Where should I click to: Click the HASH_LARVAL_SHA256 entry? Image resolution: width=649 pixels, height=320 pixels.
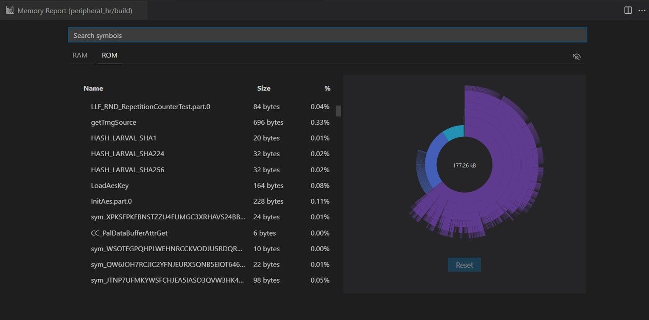[127, 169]
